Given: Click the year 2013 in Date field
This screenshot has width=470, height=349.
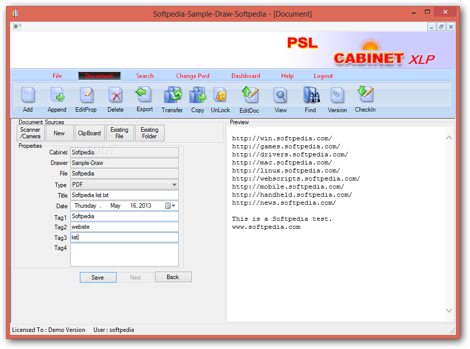Looking at the screenshot, I should [x=145, y=206].
